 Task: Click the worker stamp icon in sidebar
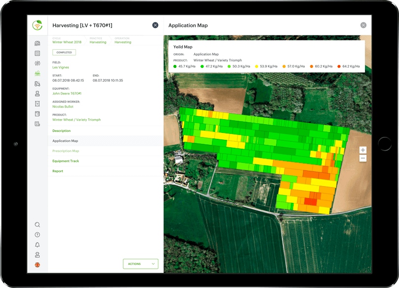37,94
